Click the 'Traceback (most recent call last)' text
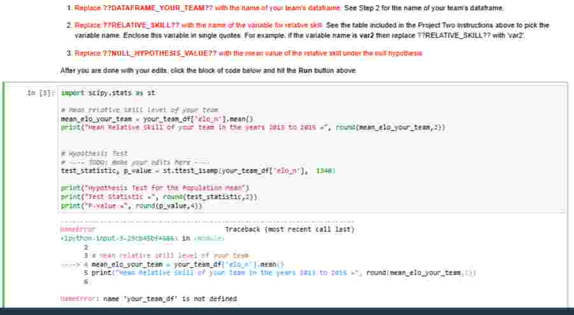The height and width of the screenshot is (315, 574). click(290, 230)
